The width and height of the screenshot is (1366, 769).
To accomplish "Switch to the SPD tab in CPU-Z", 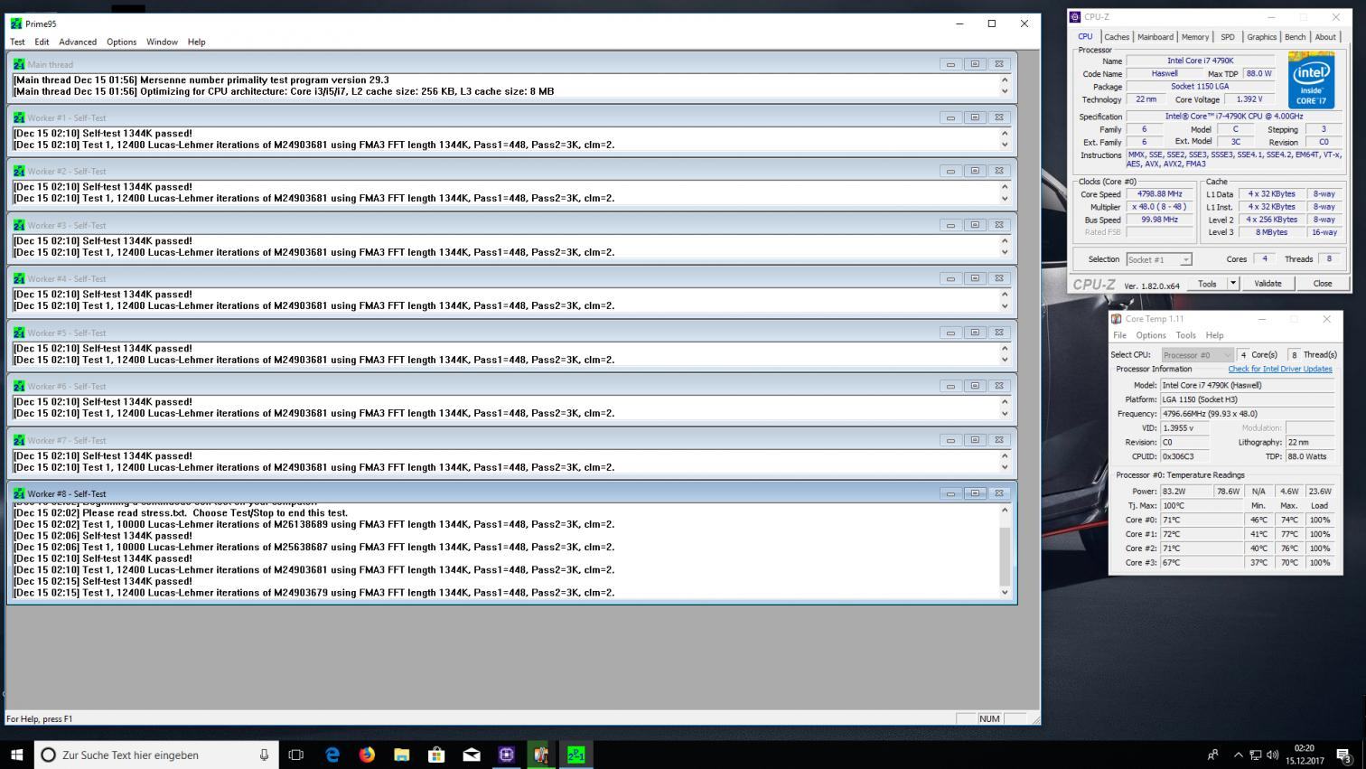I will (x=1227, y=37).
